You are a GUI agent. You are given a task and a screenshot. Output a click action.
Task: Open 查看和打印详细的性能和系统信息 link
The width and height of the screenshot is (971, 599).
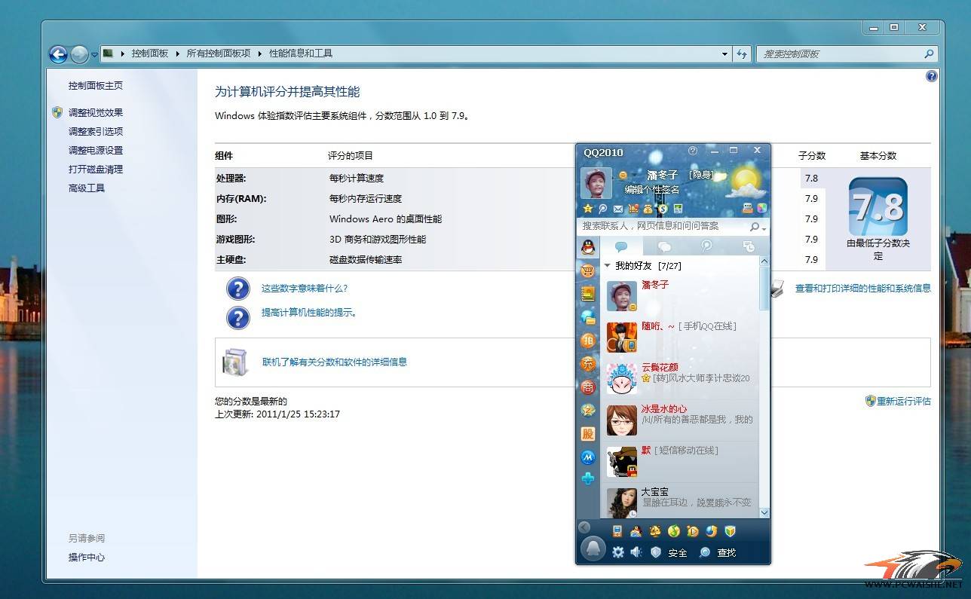(863, 288)
